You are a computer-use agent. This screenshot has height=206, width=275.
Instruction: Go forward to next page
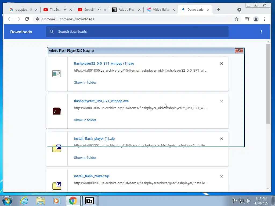coord(18,19)
